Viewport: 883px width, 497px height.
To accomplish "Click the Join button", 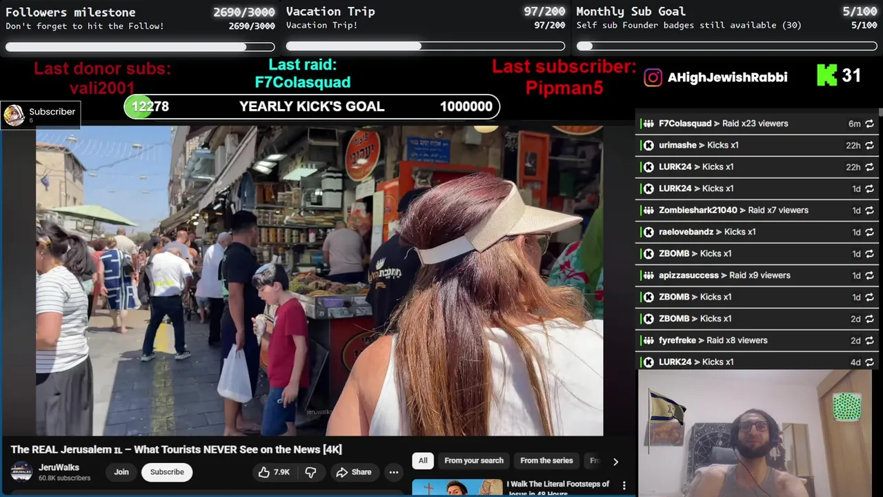I will 121,472.
